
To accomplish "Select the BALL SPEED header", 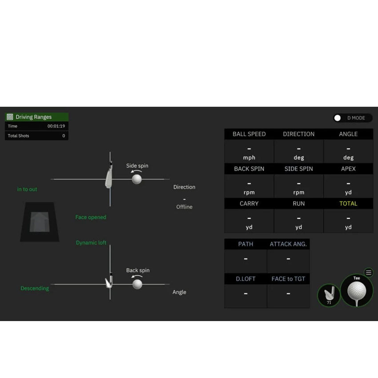I will 249,134.
